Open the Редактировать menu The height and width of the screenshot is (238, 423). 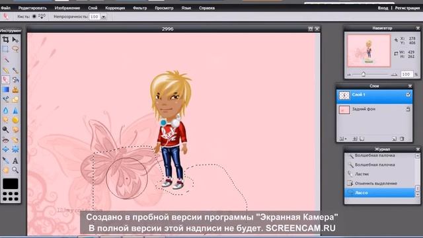32,8
